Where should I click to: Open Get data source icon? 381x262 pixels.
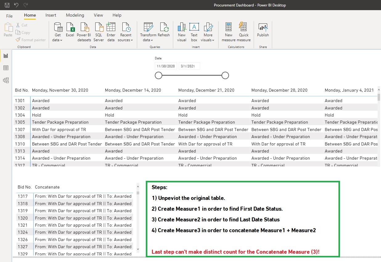[58, 27]
